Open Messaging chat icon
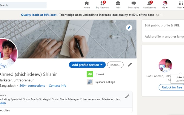 134,4
